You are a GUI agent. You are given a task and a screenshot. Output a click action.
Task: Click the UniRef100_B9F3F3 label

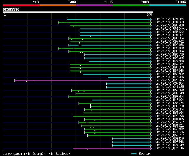click(x=170, y=68)
